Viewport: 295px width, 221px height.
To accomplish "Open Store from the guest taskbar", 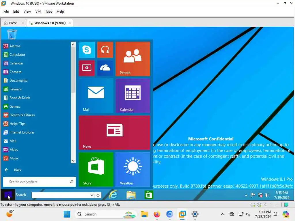I will coord(149,195).
